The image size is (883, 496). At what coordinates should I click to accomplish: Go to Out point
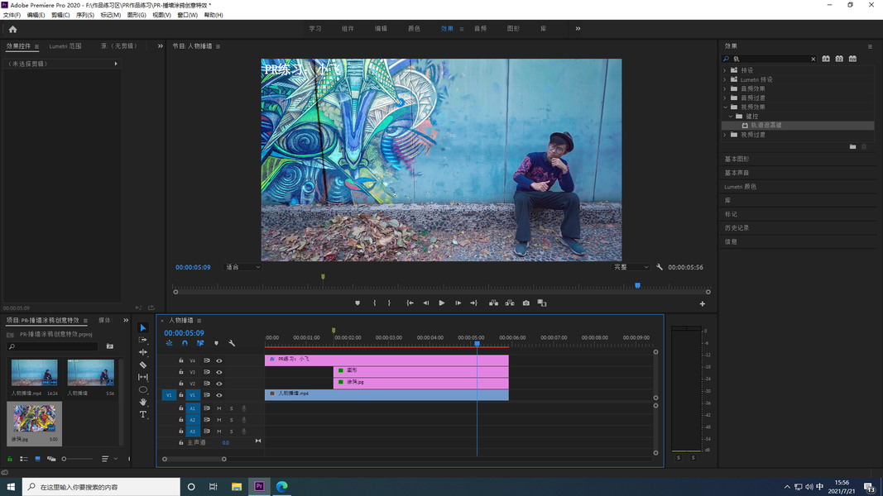[x=473, y=303]
